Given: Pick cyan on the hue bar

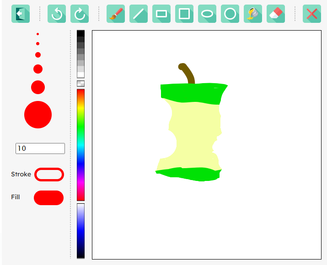Looking at the screenshot, I should pos(80,145).
